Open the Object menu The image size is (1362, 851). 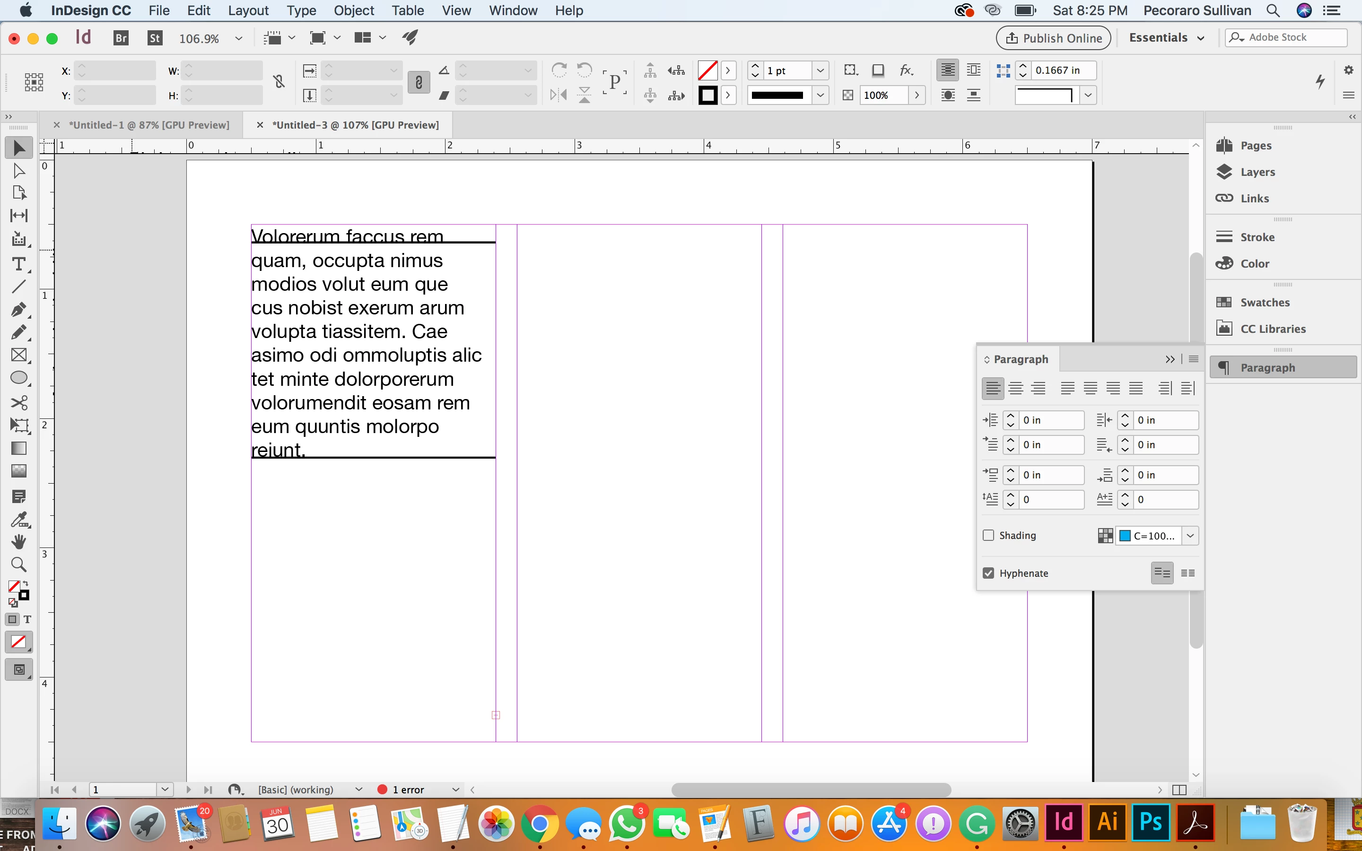353,11
